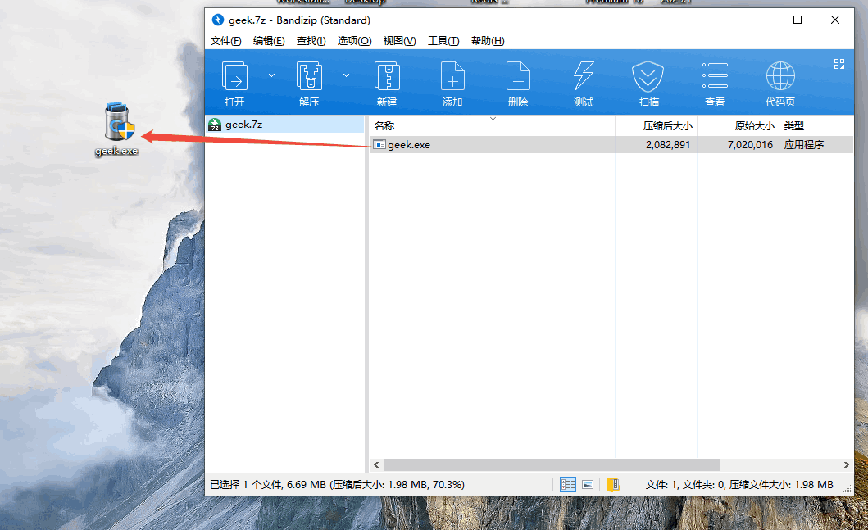This screenshot has width=868, height=530.
Task: Click the geek.exe file type icon in list
Action: [x=379, y=144]
